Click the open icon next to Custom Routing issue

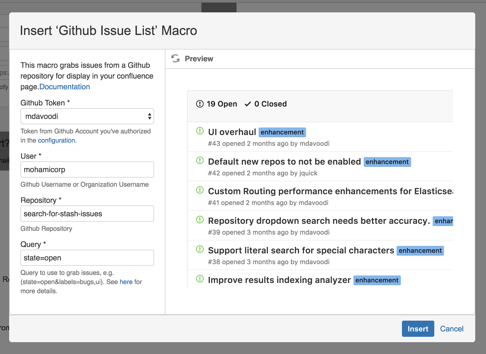[x=200, y=190]
